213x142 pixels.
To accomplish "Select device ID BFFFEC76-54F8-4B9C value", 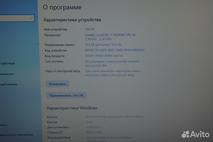I will click(x=115, y=50).
